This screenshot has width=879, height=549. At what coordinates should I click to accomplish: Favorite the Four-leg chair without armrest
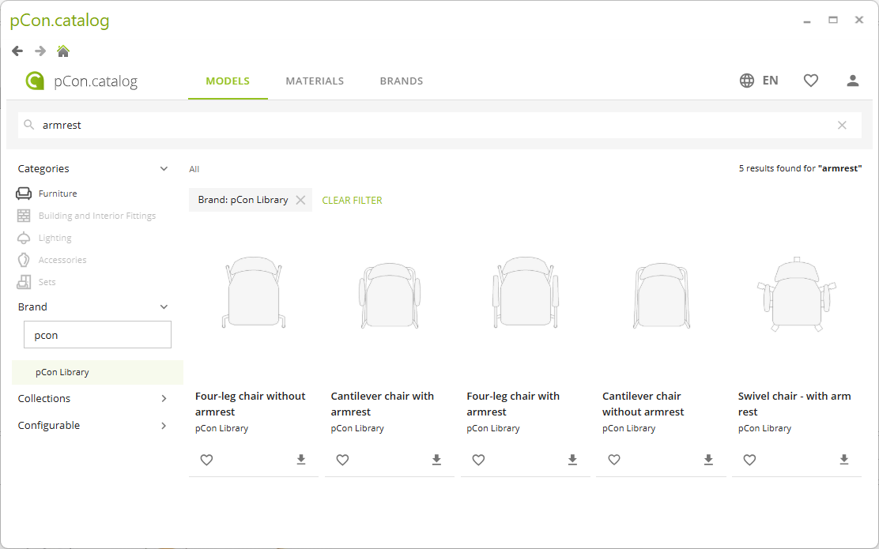click(x=207, y=460)
